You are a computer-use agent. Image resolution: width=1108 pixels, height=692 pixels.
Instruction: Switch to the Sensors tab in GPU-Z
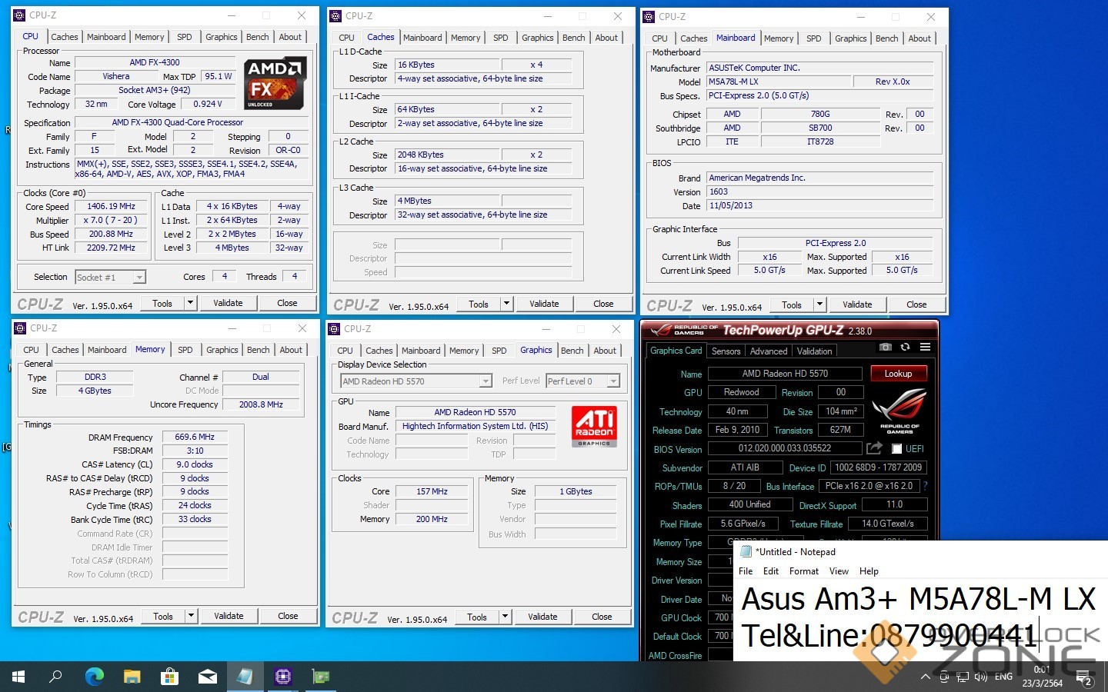tap(726, 351)
